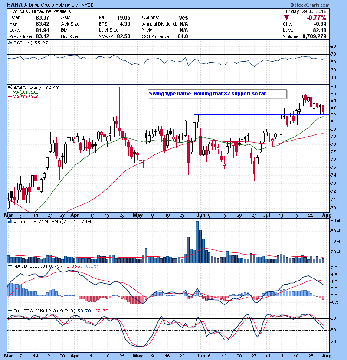Click the Annual Dividend N/A value

[x=184, y=24]
